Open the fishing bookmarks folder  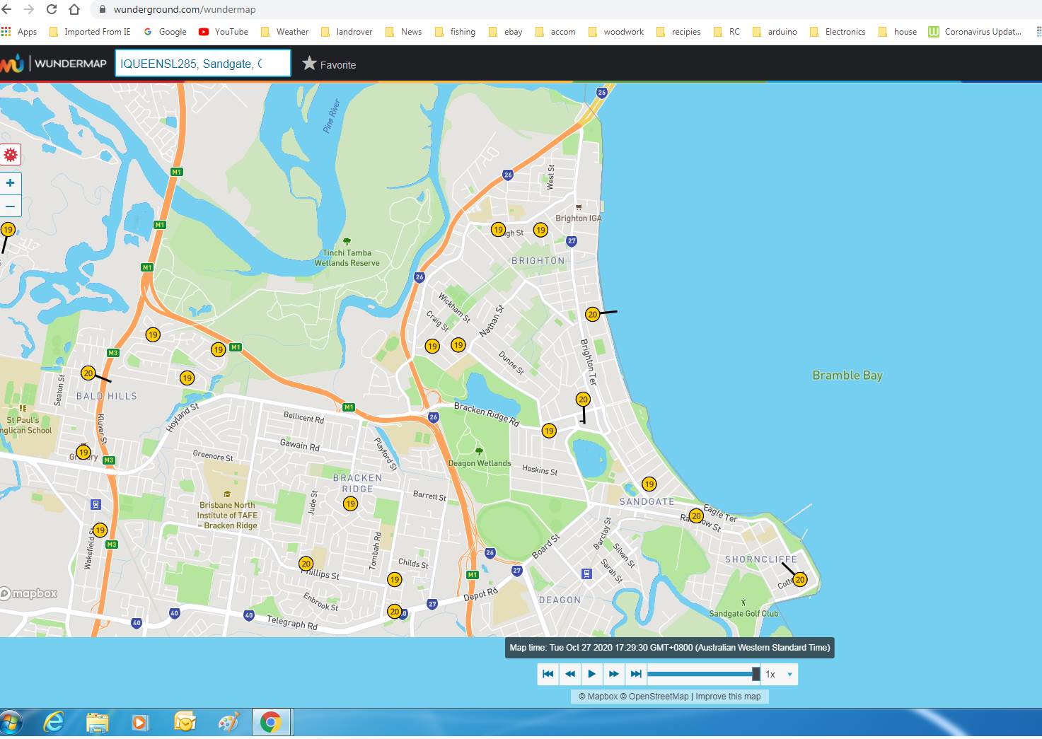coord(455,32)
